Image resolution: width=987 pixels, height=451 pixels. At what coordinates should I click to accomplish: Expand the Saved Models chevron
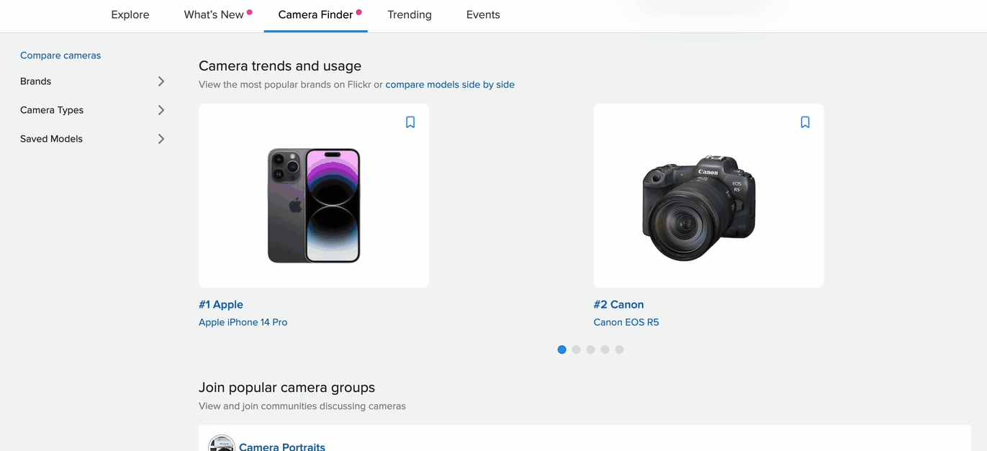pos(161,139)
